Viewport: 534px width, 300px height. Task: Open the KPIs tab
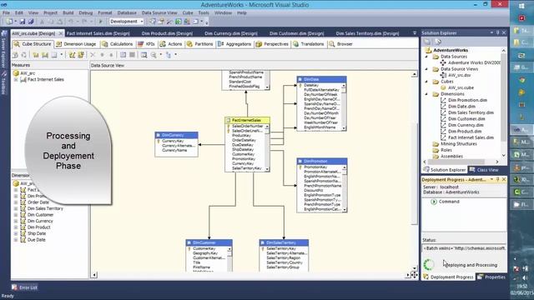click(147, 44)
